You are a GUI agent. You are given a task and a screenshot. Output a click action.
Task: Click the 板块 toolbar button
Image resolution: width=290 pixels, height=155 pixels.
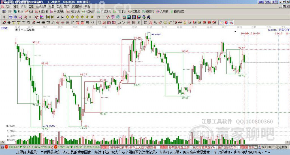18,12
